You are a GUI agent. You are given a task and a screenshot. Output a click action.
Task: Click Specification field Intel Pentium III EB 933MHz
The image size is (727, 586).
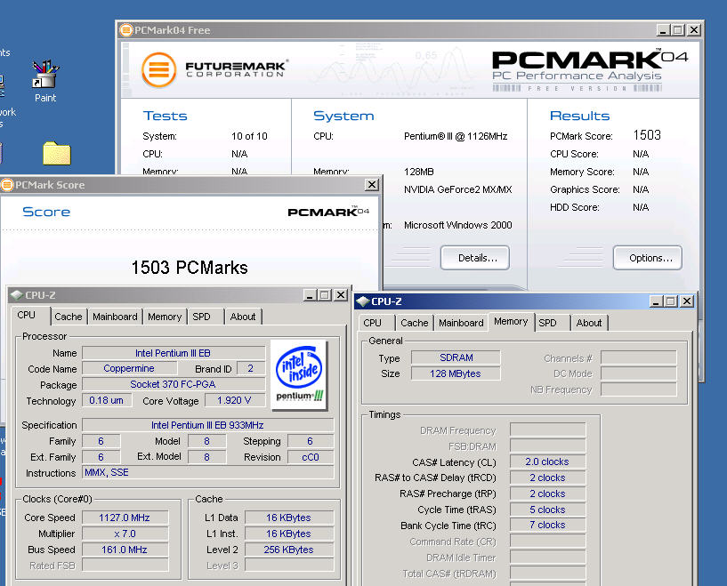207,425
